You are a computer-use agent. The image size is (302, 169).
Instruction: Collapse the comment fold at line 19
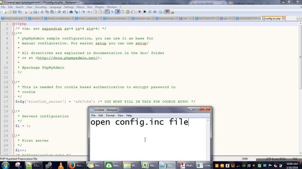tap(14, 111)
